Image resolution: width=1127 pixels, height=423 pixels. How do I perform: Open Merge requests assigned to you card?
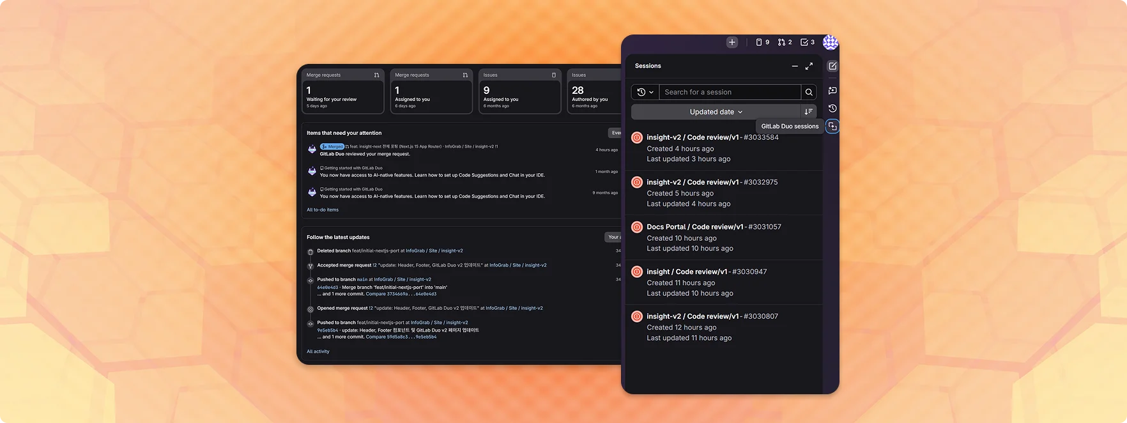coord(431,91)
